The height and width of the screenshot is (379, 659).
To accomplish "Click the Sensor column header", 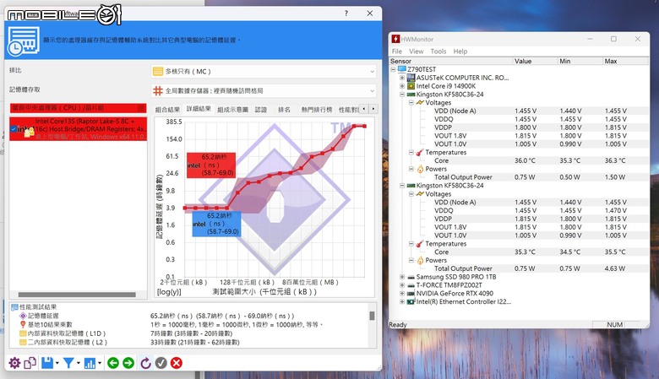I will click(x=450, y=62).
